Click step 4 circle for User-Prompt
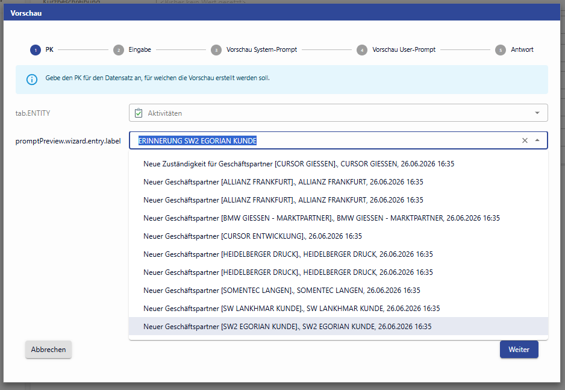 coord(362,50)
